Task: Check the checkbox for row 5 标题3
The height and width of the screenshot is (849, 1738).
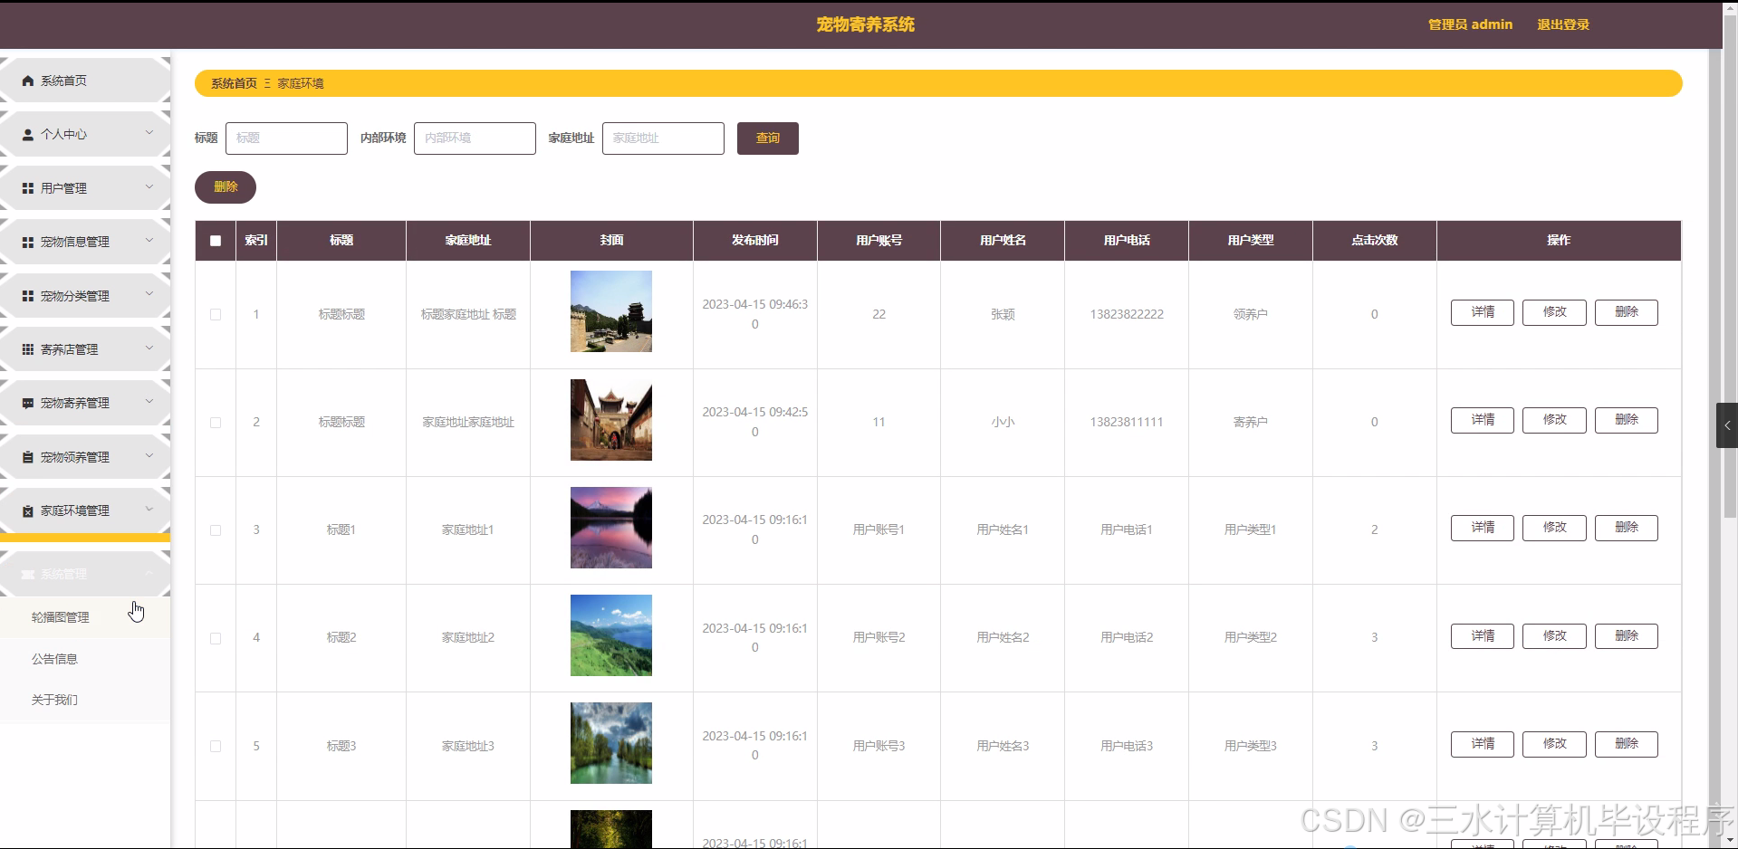Action: (216, 747)
